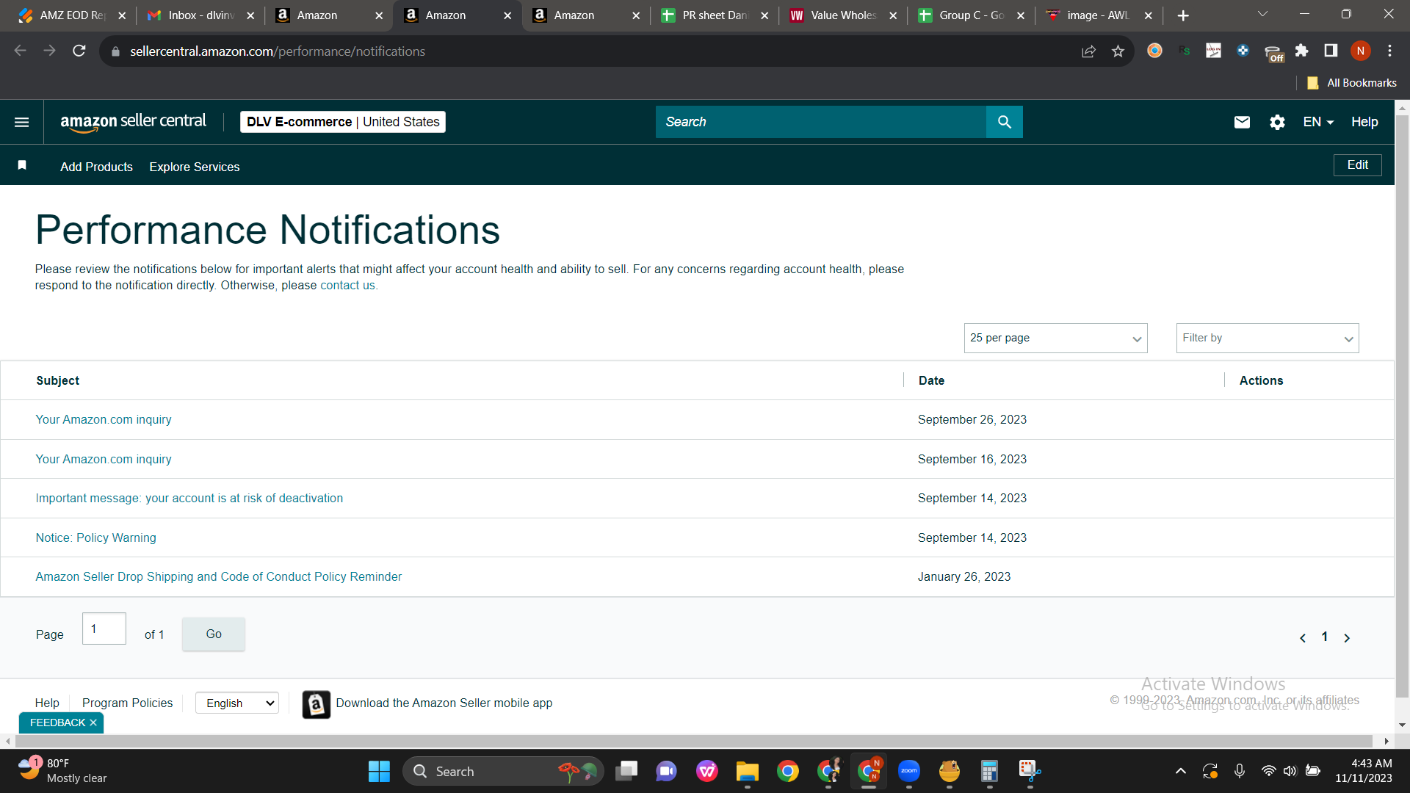Switch to AMZ EOD Report tab
This screenshot has width=1410, height=793.
(x=73, y=15)
